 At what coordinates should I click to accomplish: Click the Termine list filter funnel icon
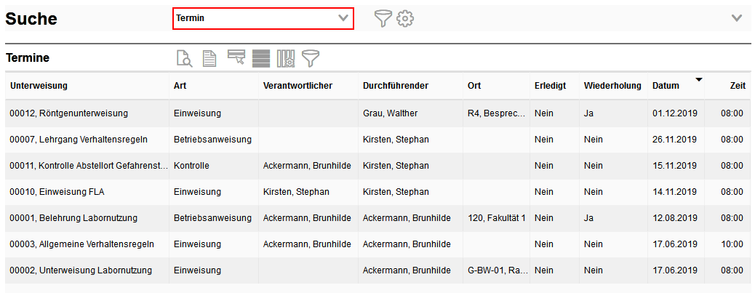[x=311, y=58]
